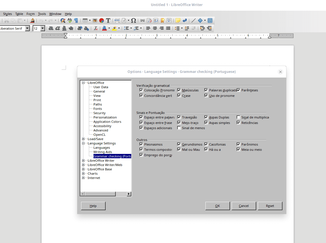Expand the Charts tree node
Image resolution: width=326 pixels, height=243 pixels.
coord(83,174)
